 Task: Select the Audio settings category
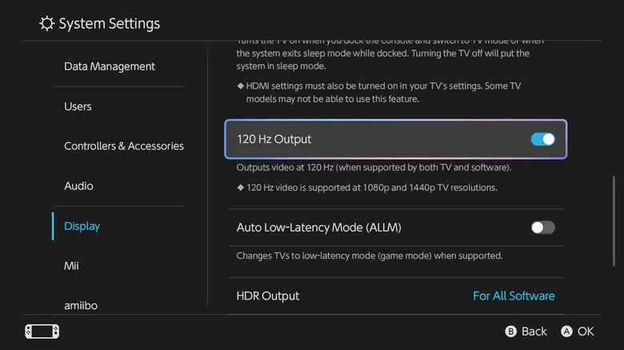pos(78,186)
